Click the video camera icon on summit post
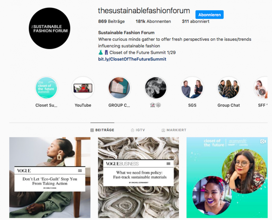The width and height of the screenshot is (272, 220). tap(263, 141)
